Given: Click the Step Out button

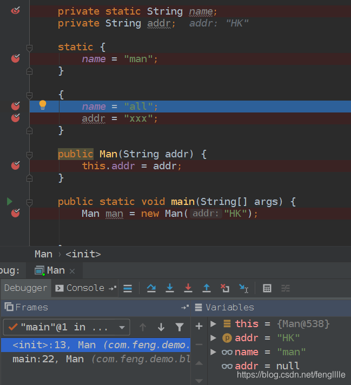Looking at the screenshot, I should (207, 288).
